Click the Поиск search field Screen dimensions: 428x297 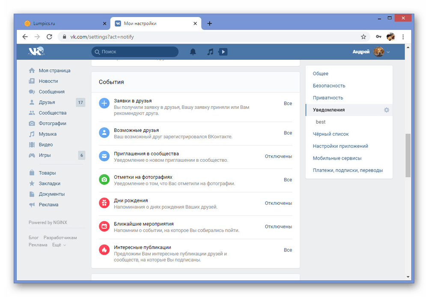click(135, 52)
